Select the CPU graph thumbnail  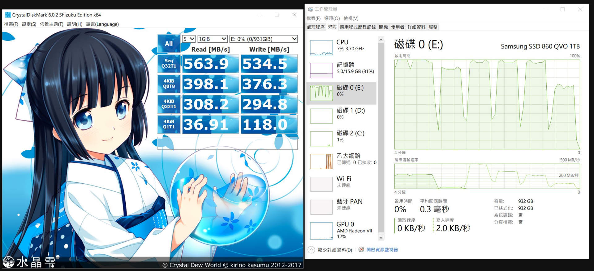pyautogui.click(x=321, y=48)
